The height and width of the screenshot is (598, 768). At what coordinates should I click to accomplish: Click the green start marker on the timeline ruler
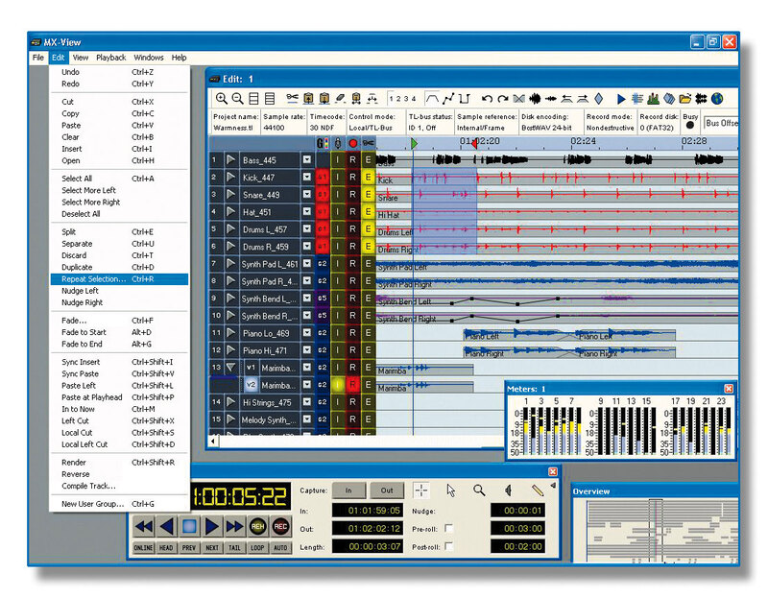click(415, 143)
